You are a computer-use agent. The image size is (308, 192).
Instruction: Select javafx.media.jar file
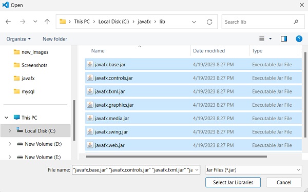click(194, 118)
